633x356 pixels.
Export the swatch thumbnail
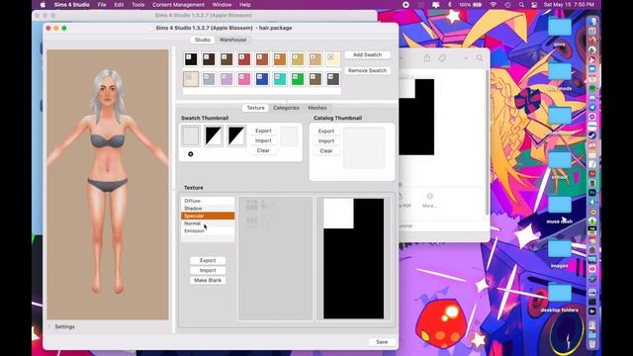[263, 131]
